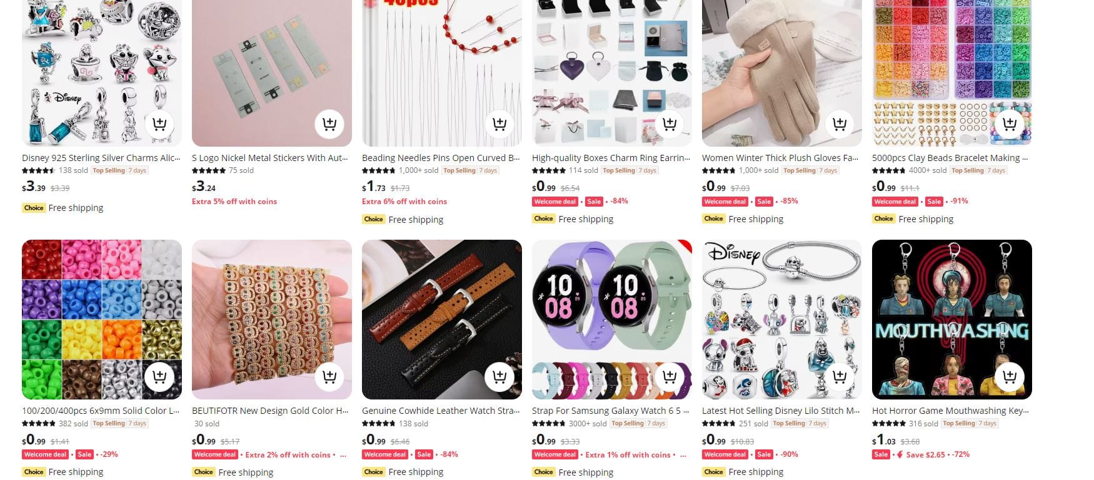
Task: Add Samsung Galaxy Watch strap to cart
Action: tap(670, 376)
